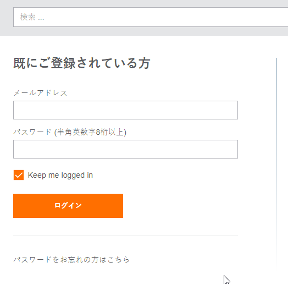Focus the メールアドレス input field
The width and height of the screenshot is (288, 284).
click(x=125, y=110)
